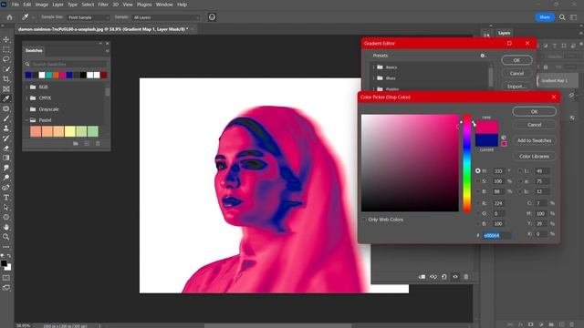584x328 pixels.
Task: Select the Rectangular Marquee tool
Action: (6, 49)
